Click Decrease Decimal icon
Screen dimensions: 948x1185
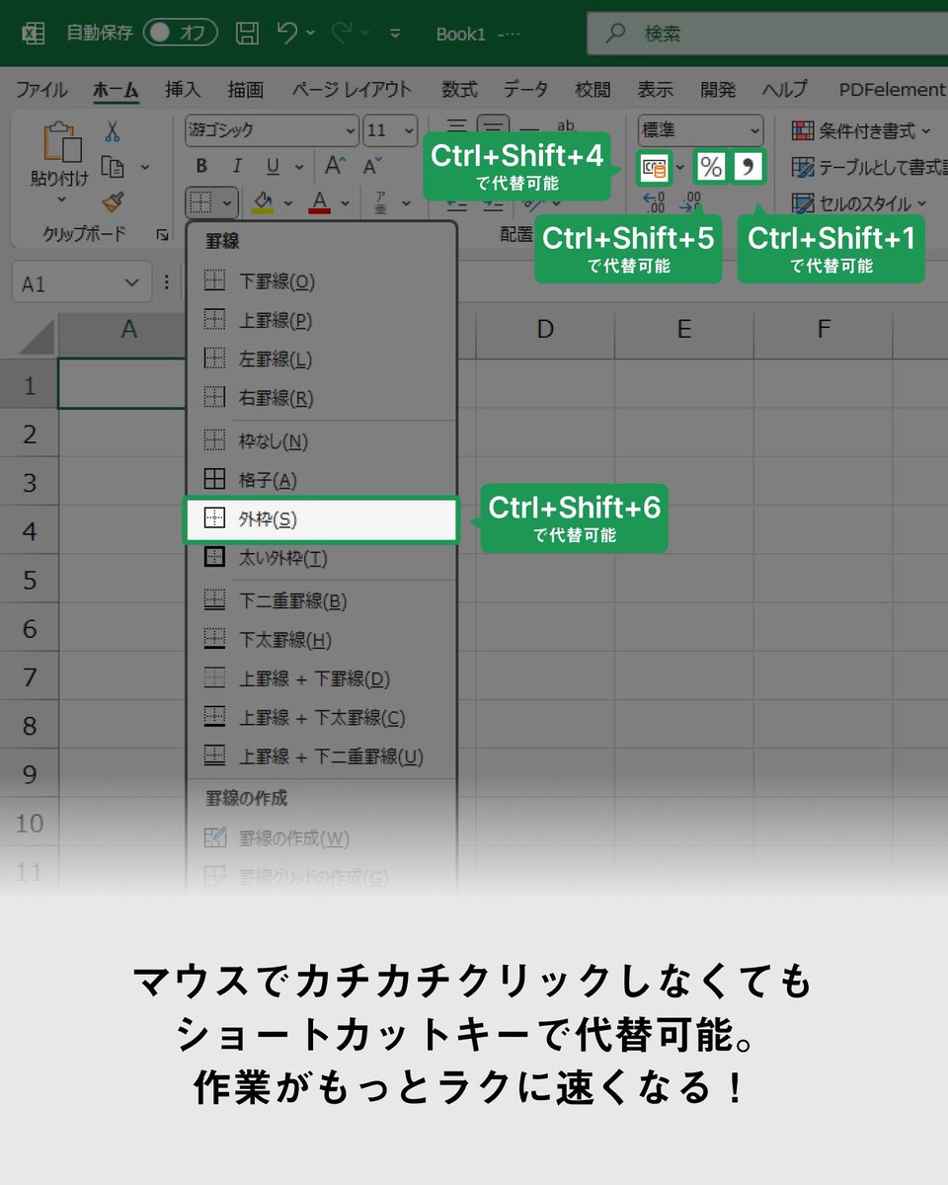691,202
